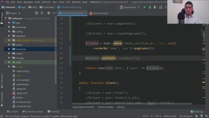Screen dimensions: 209x118
Task: Click Http folder in navigation breadcrumb
Action: point(33,7)
